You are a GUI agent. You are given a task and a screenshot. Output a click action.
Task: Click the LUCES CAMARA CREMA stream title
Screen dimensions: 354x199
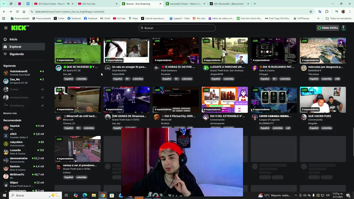(275, 116)
